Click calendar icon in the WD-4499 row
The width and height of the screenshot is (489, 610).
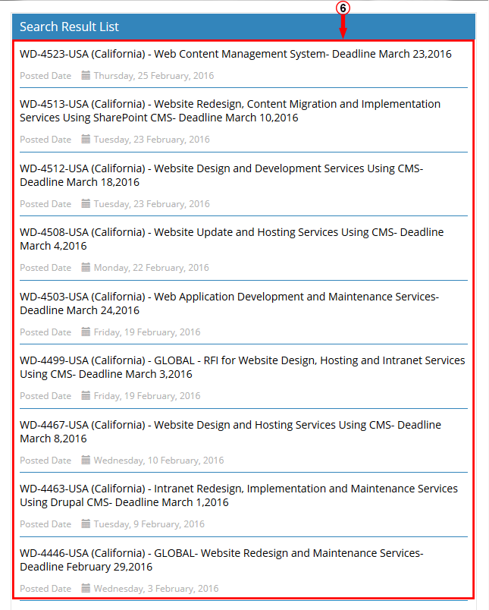(x=86, y=395)
